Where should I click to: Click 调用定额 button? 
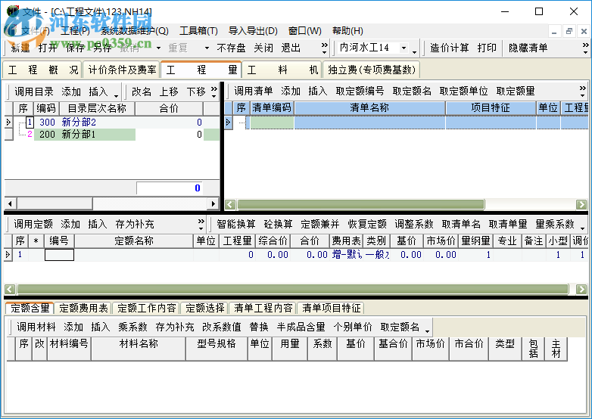tap(33, 224)
